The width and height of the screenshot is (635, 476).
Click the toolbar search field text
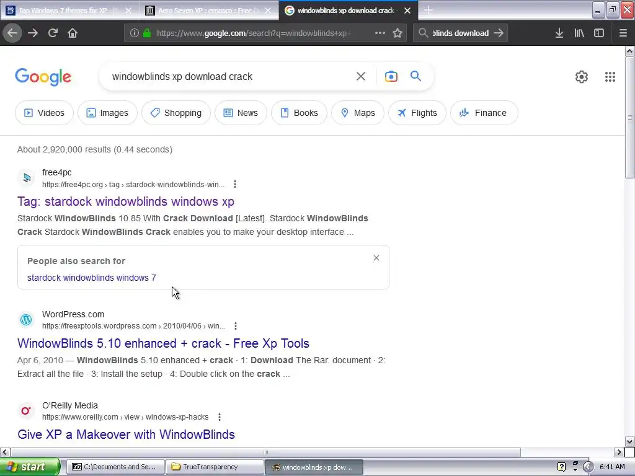(461, 33)
